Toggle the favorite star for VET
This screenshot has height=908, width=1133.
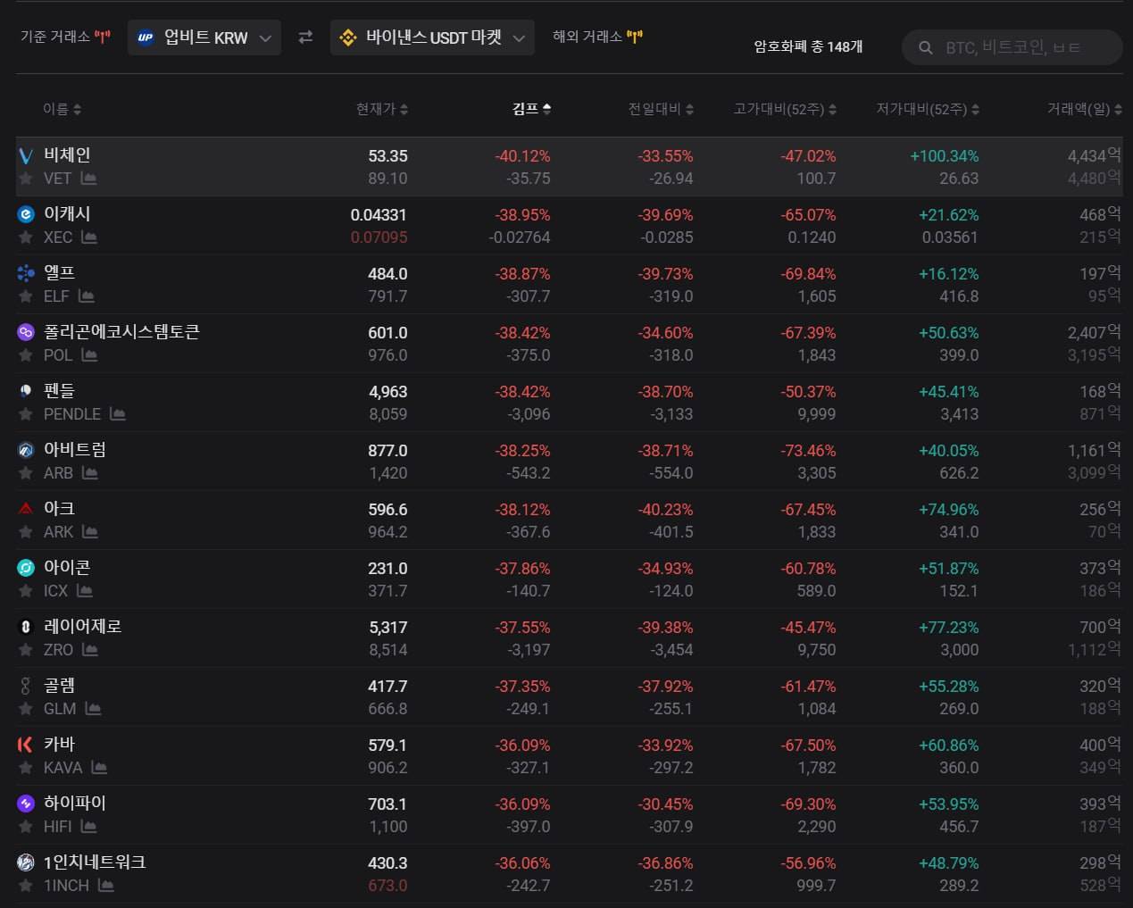click(26, 179)
